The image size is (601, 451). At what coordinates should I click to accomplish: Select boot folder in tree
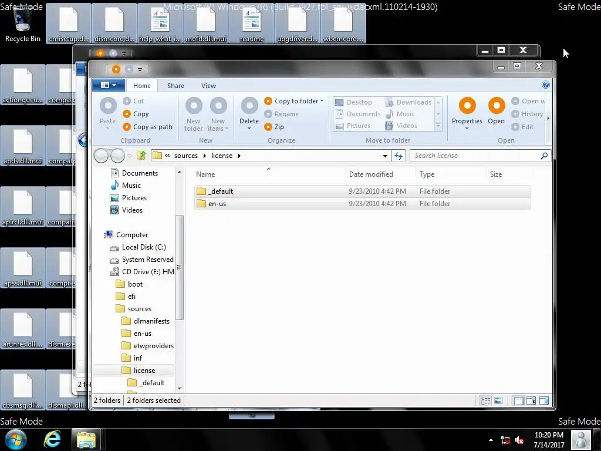(130, 284)
